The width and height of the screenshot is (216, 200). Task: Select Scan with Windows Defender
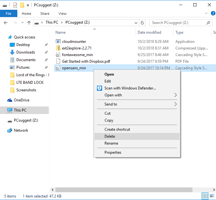tap(130, 88)
